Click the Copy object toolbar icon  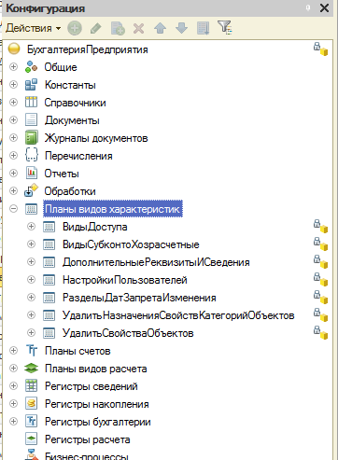click(x=118, y=28)
